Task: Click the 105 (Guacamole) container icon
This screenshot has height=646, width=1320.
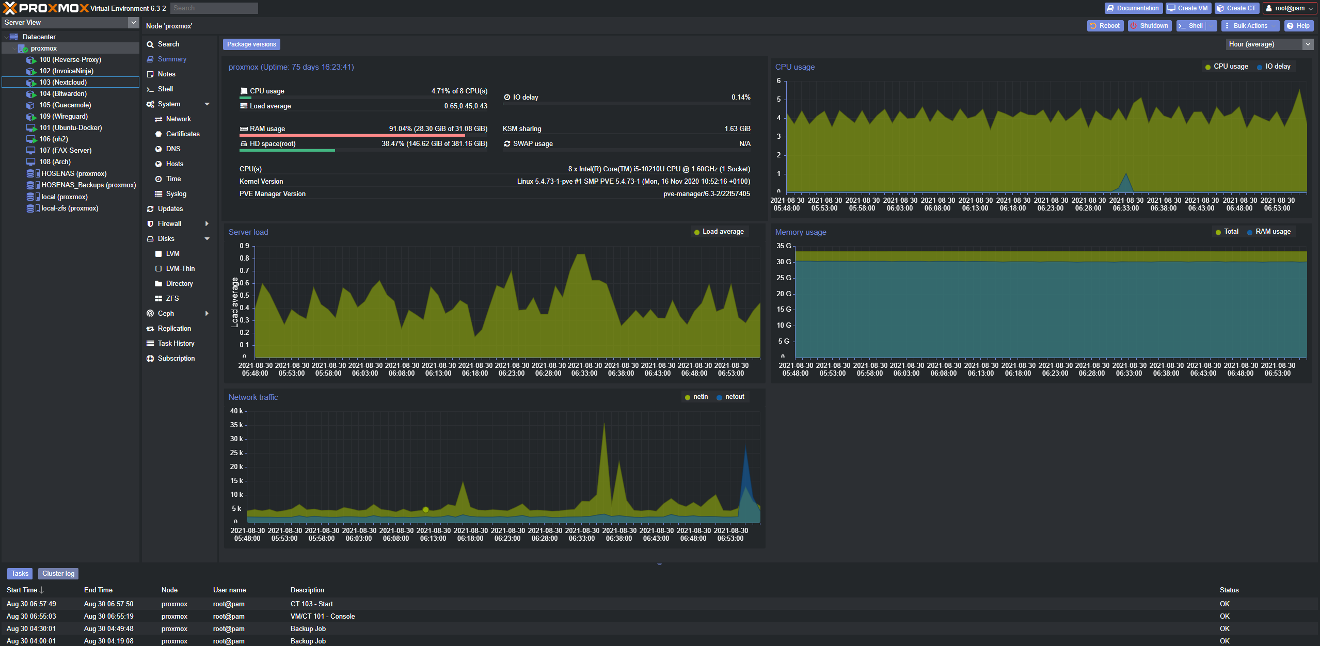Action: (x=31, y=105)
